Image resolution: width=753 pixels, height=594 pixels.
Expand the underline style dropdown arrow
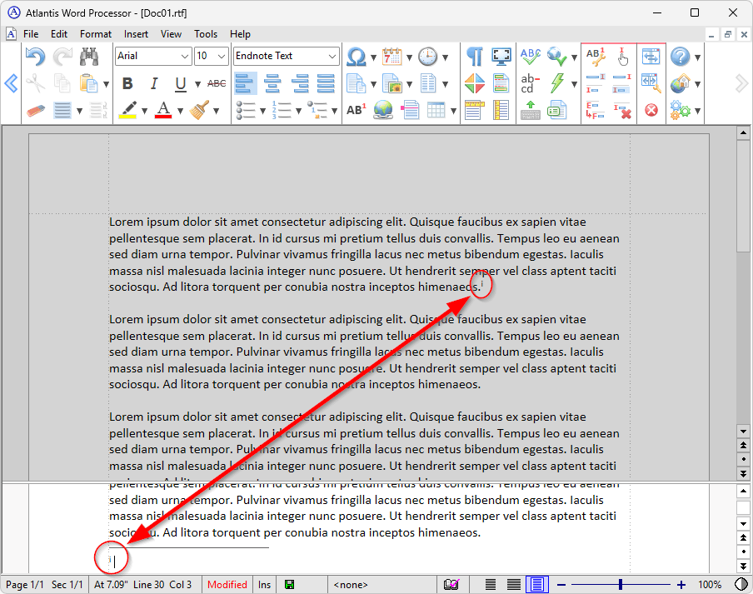click(x=197, y=84)
